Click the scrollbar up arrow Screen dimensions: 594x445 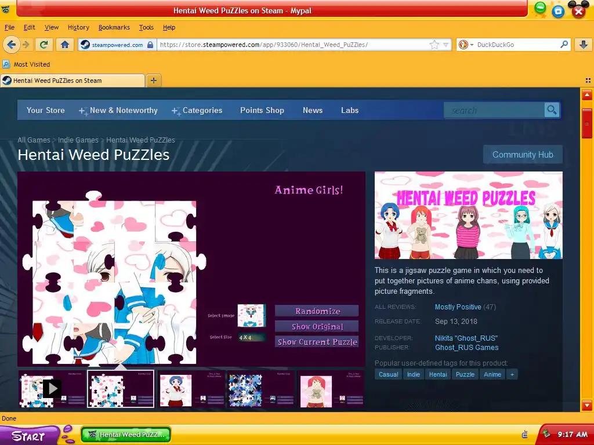pos(587,95)
